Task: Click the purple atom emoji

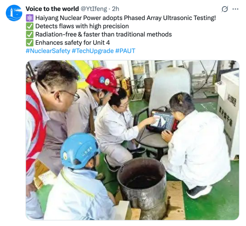Action: [29, 18]
